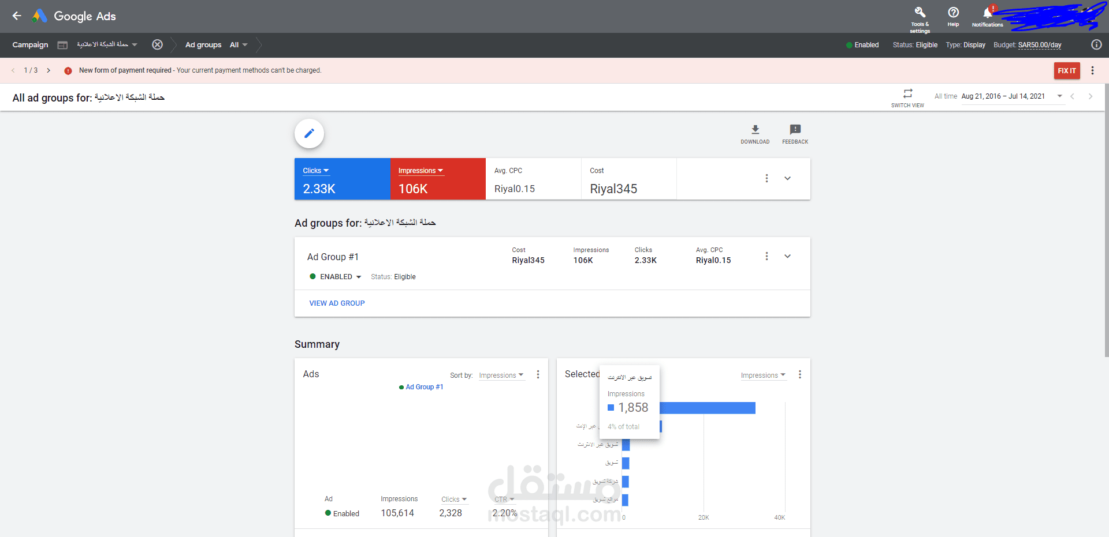1109x537 pixels.
Task: Open Tools & settings wrench icon
Action: pos(920,12)
